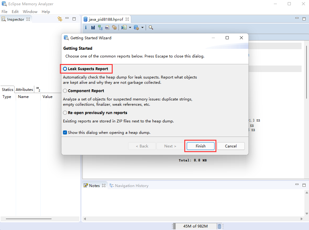Switch to the Attributes tab
Image resolution: width=309 pixels, height=230 pixels.
point(24,89)
